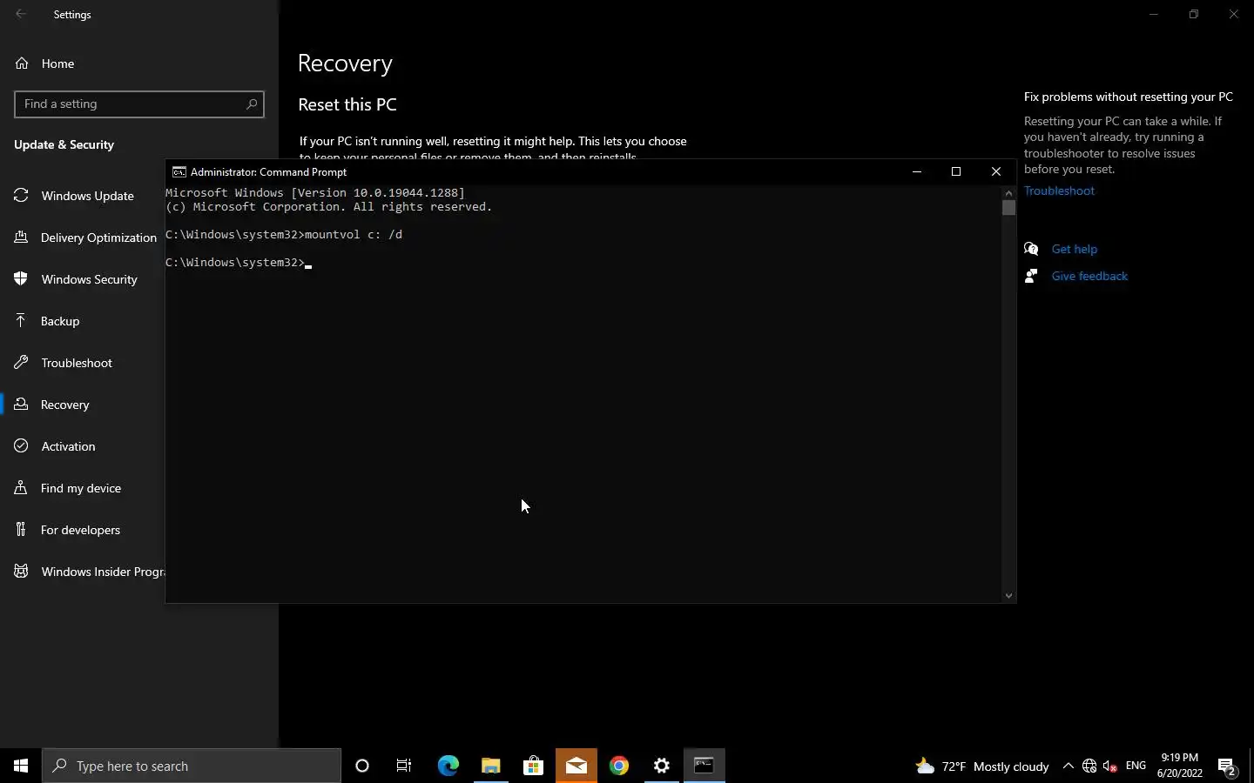Click the For developers icon
The height and width of the screenshot is (783, 1254).
[22, 530]
